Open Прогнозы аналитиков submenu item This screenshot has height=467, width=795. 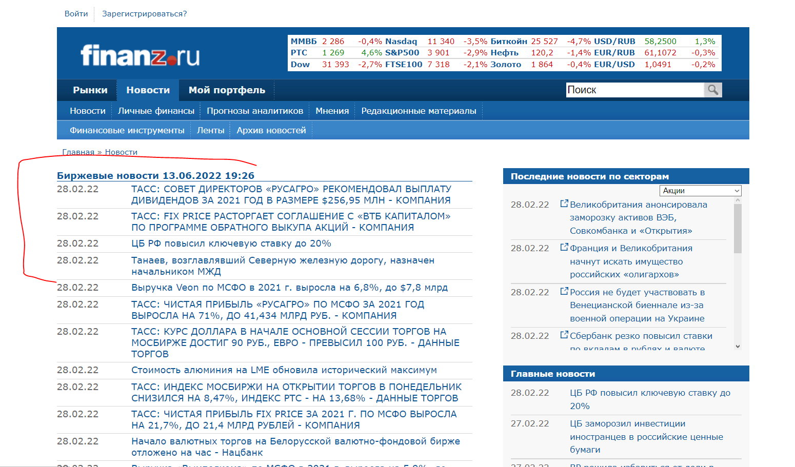(255, 111)
